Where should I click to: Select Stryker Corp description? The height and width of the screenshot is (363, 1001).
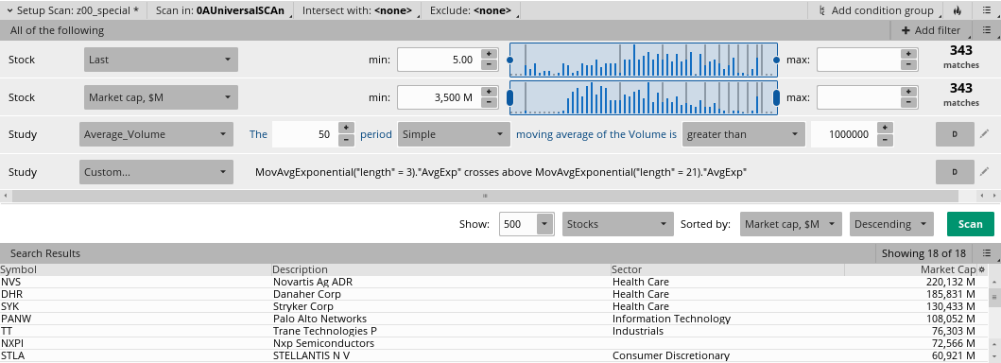click(303, 306)
